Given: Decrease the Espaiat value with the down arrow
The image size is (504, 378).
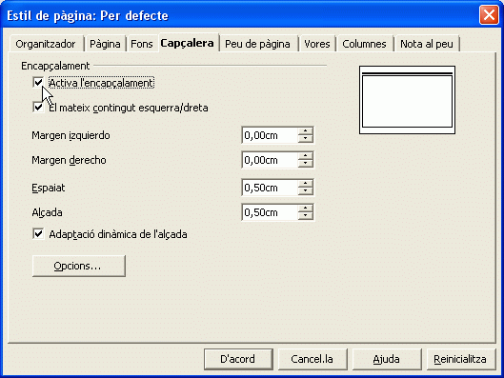Looking at the screenshot, I should click(x=305, y=191).
